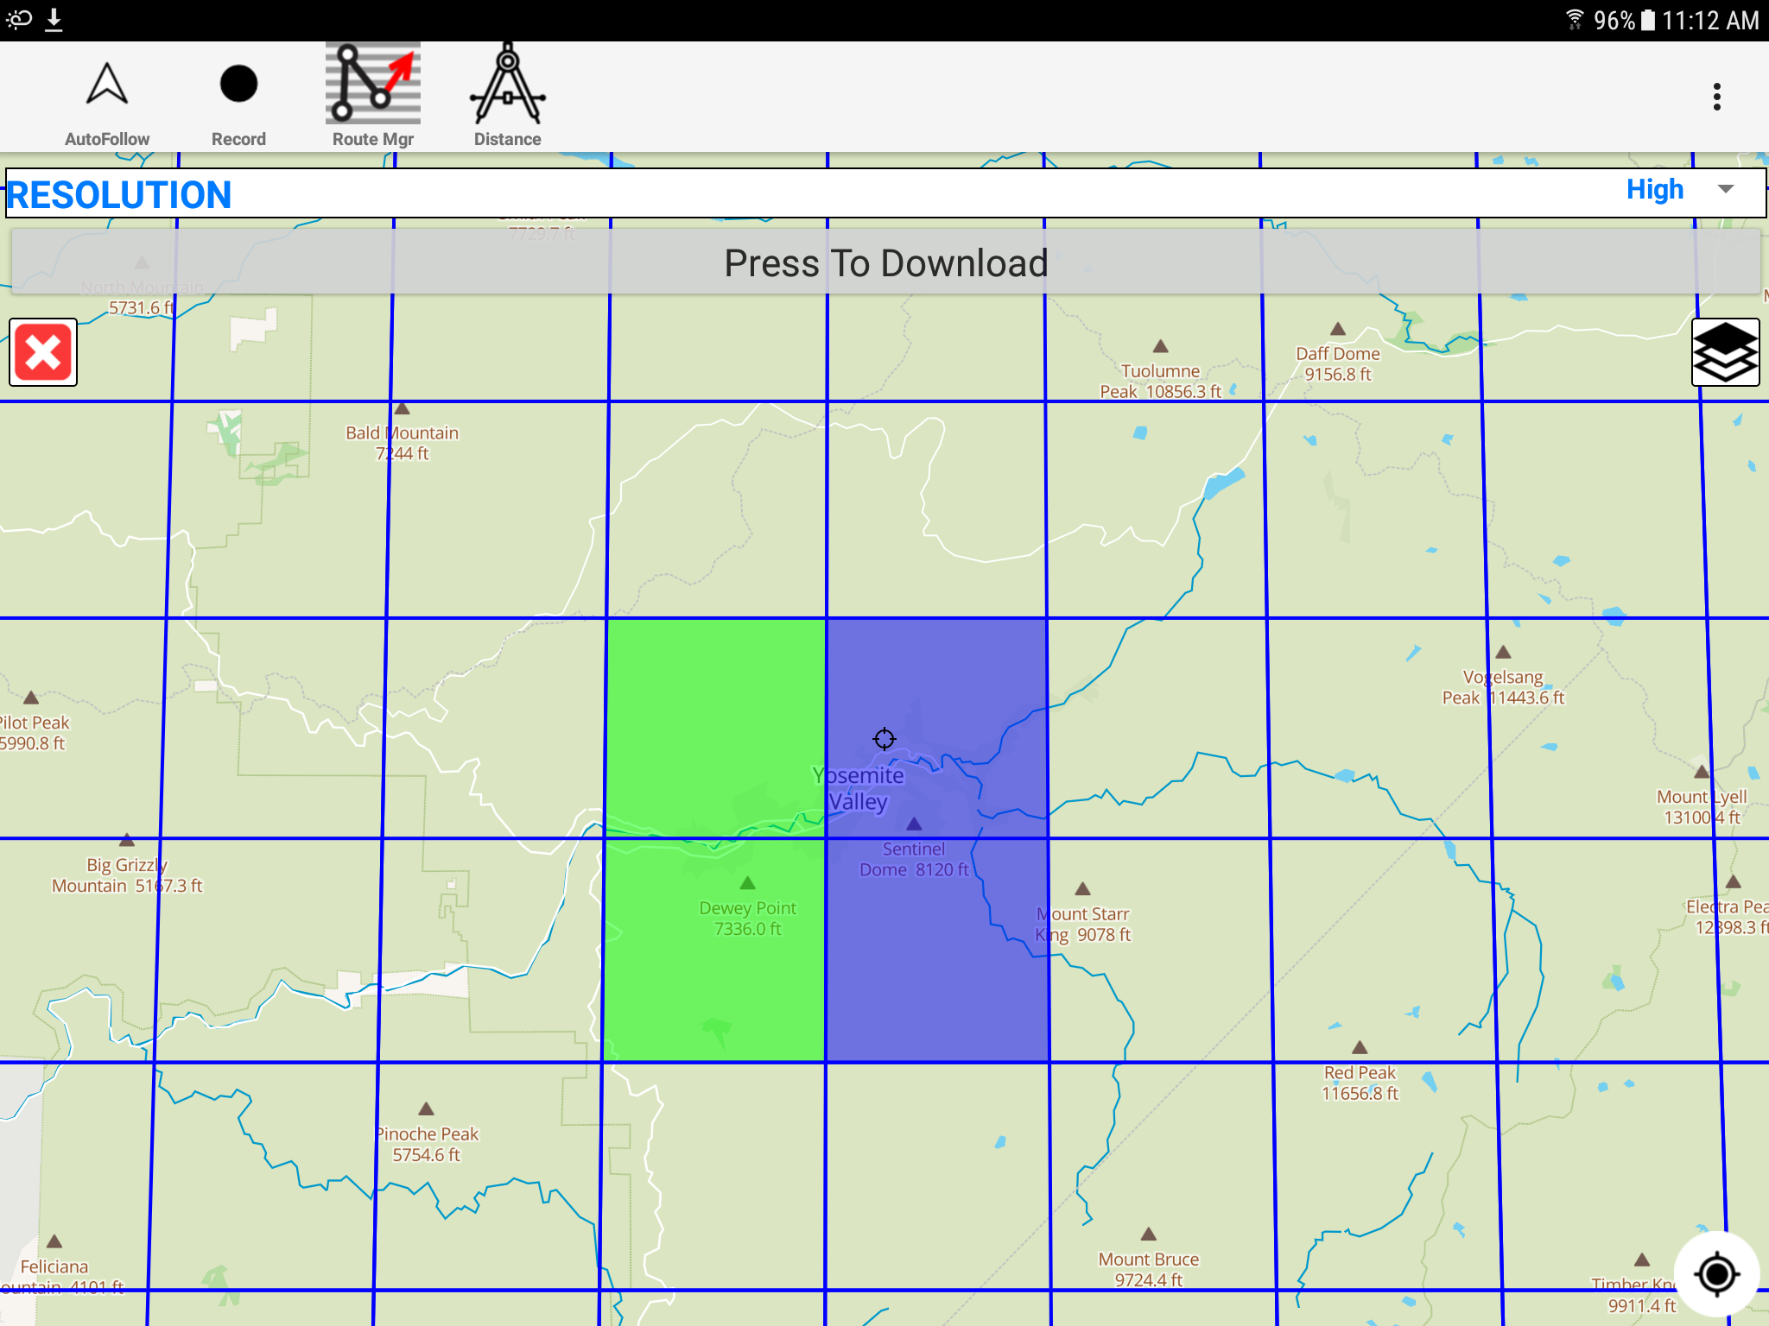Click the Feliciana Mountain triangle marker
Image resolution: width=1769 pixels, height=1326 pixels.
point(54,1241)
